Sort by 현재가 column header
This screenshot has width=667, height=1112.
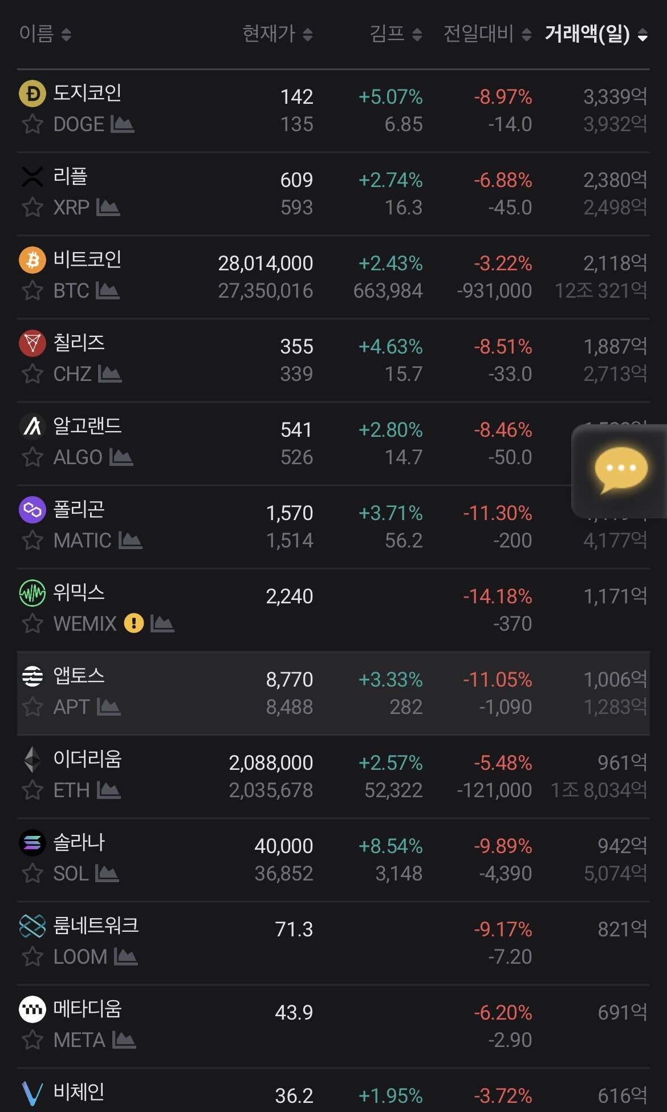tap(277, 34)
